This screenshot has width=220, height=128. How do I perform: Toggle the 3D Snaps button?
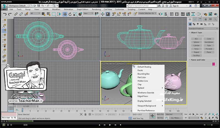pyautogui.click(x=114, y=14)
